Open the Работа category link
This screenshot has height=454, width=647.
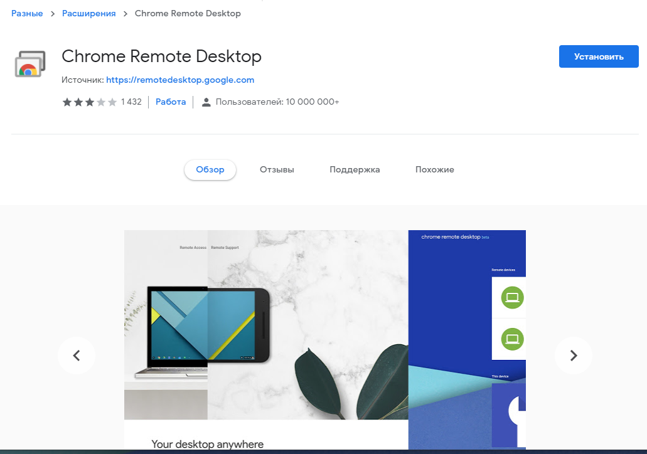pos(171,102)
